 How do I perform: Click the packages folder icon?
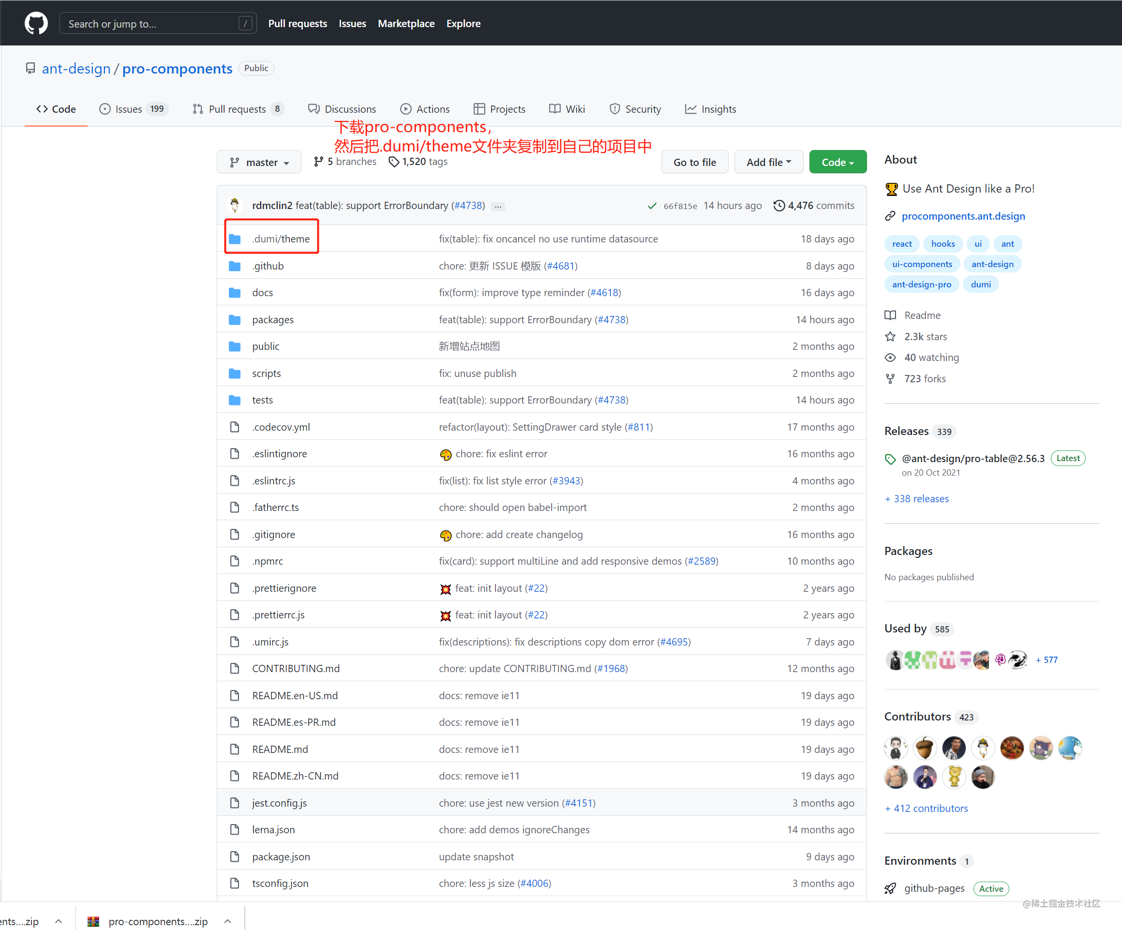[x=235, y=320]
